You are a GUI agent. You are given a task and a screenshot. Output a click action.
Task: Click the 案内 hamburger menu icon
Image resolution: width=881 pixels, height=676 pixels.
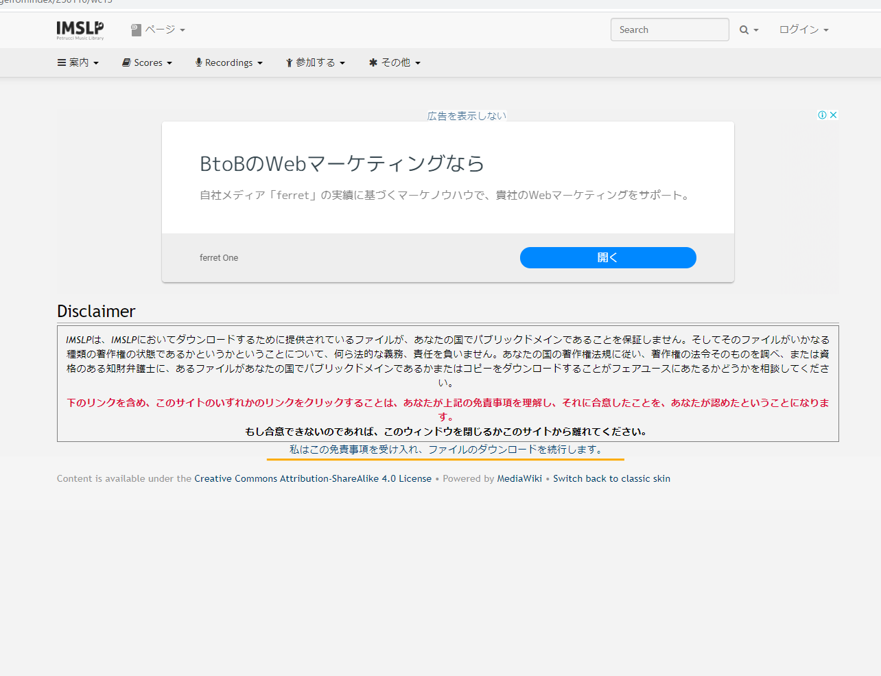click(x=62, y=62)
